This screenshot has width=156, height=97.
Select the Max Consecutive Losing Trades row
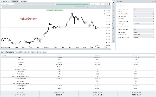tap(78, 83)
